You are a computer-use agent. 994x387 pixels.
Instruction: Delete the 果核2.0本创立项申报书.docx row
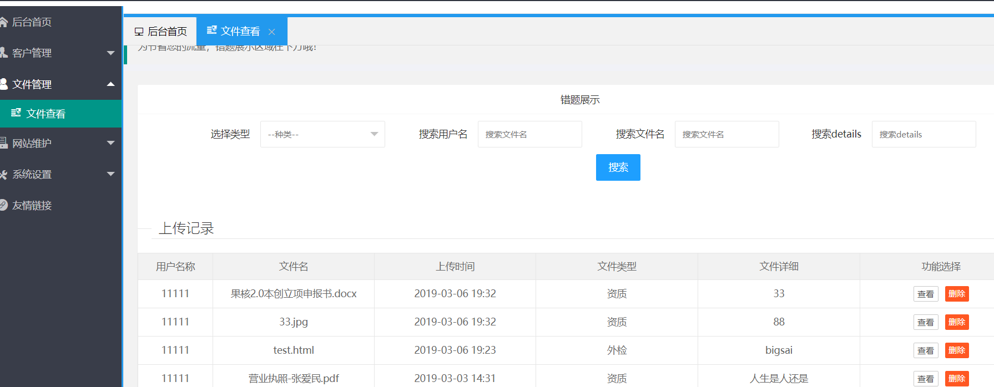[x=957, y=294]
